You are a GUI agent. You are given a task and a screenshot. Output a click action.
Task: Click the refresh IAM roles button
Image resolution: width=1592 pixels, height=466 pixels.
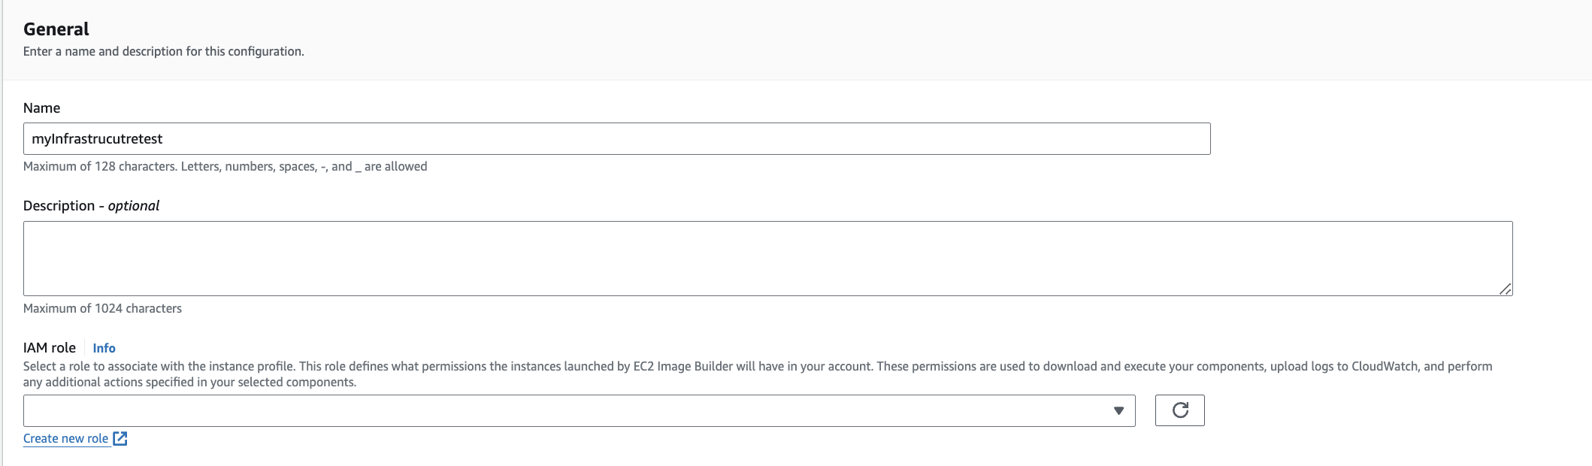coord(1179,410)
